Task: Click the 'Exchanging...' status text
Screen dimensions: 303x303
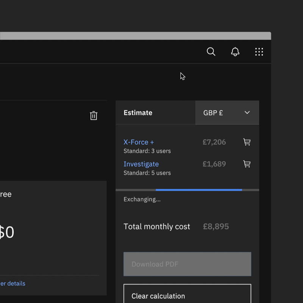Action: 142,199
